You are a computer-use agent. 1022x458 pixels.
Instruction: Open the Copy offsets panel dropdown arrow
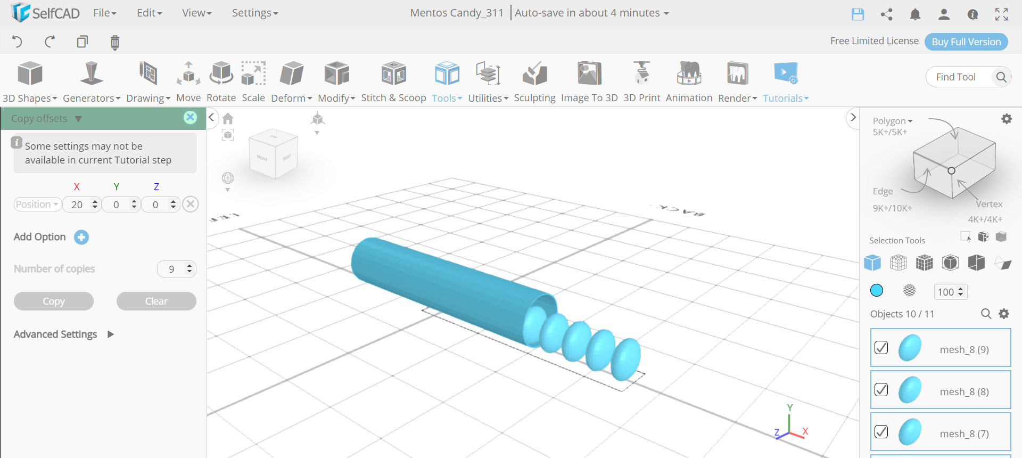point(78,119)
